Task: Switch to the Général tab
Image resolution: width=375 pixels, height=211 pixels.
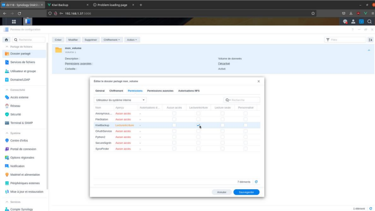Action: click(100, 91)
